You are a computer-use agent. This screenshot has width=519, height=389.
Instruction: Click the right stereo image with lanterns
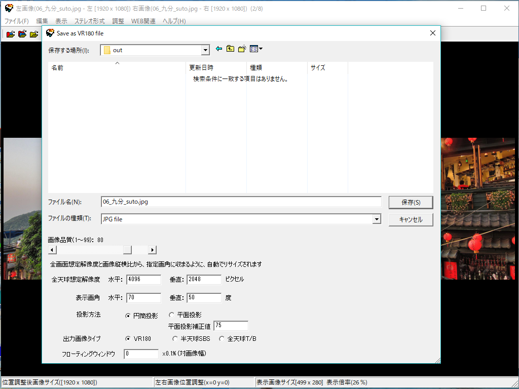point(478,209)
